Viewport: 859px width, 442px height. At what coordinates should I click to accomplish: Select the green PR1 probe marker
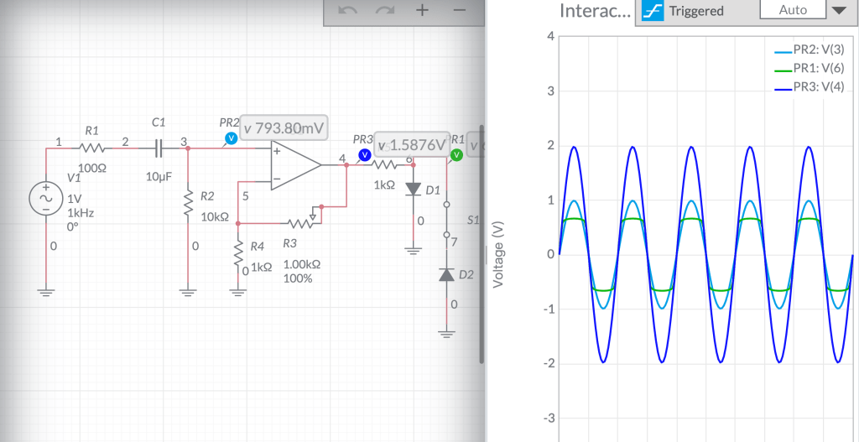point(456,154)
